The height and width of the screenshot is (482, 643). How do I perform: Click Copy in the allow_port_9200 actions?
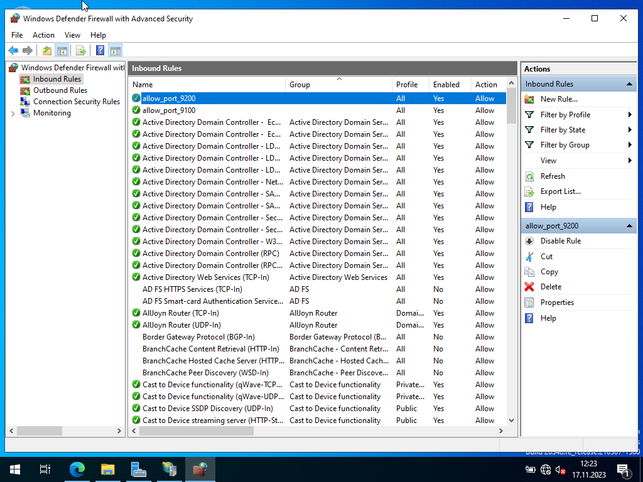tap(549, 272)
